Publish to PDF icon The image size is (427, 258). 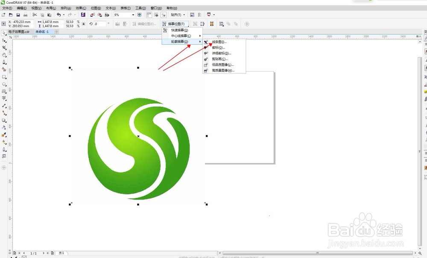pyautogui.click(x=107, y=14)
